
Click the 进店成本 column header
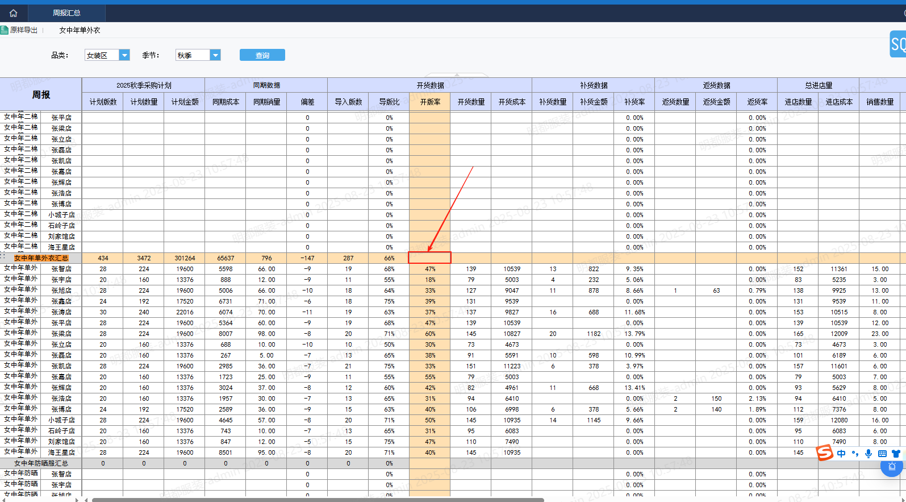pos(839,102)
